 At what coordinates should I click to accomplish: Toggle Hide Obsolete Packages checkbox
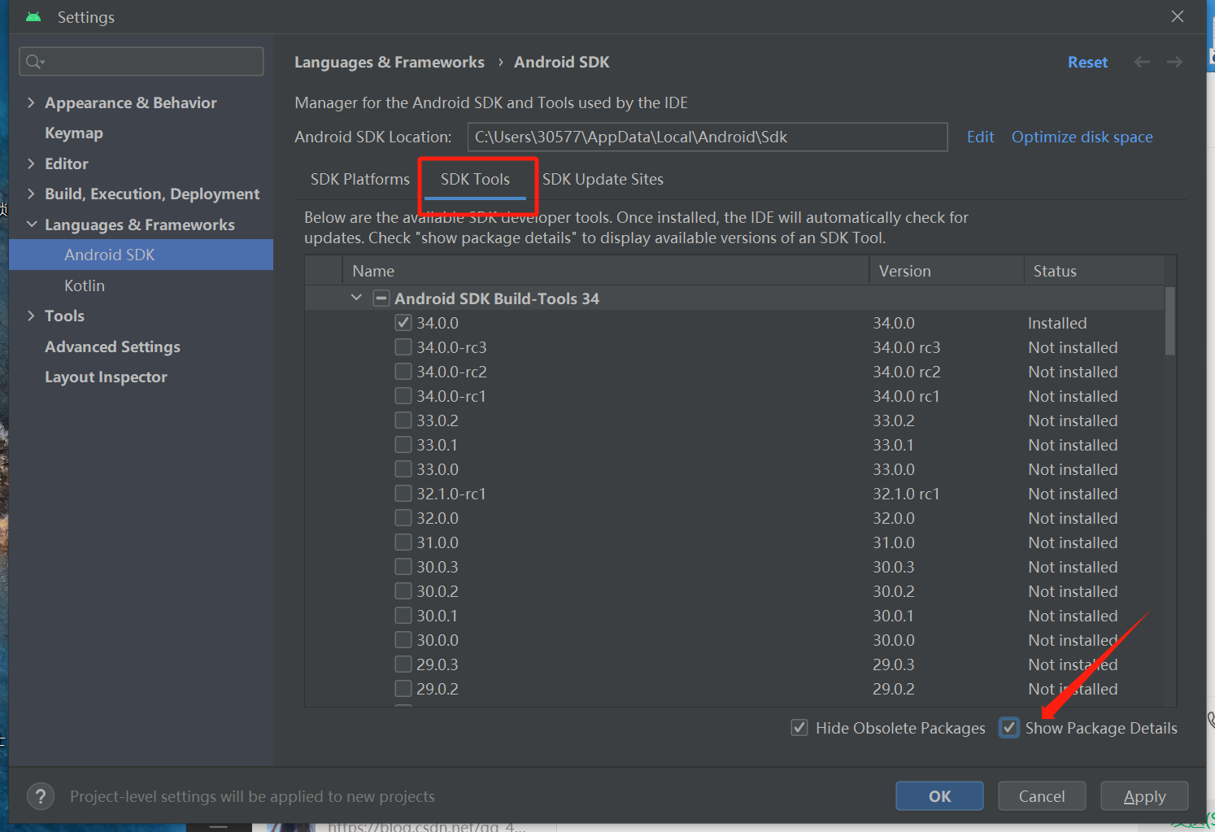pos(799,728)
